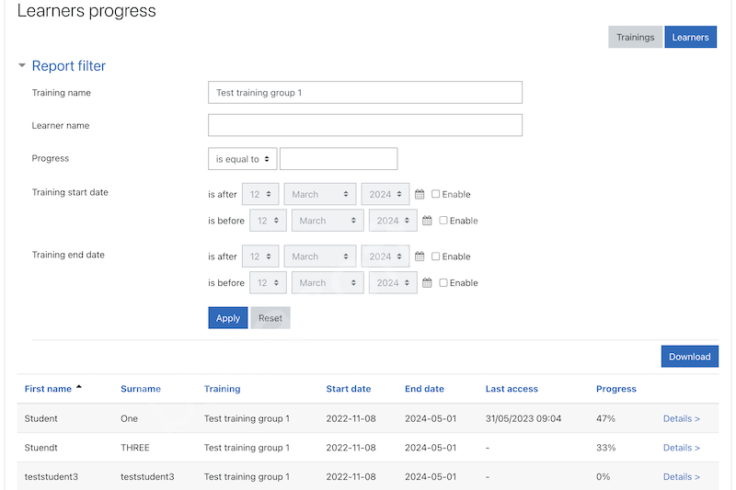Open day dropdown for start date is before
736x490 pixels.
point(268,221)
